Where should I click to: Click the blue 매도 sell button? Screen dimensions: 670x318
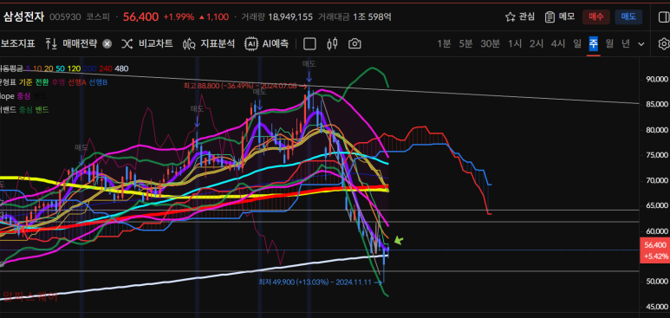pyautogui.click(x=628, y=16)
